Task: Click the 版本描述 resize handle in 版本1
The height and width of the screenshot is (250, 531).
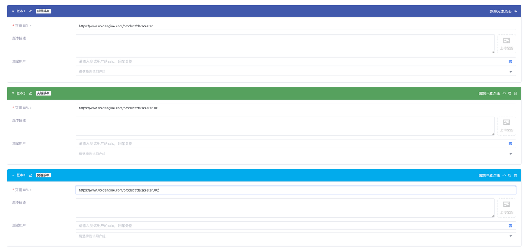Action: tap(493, 51)
